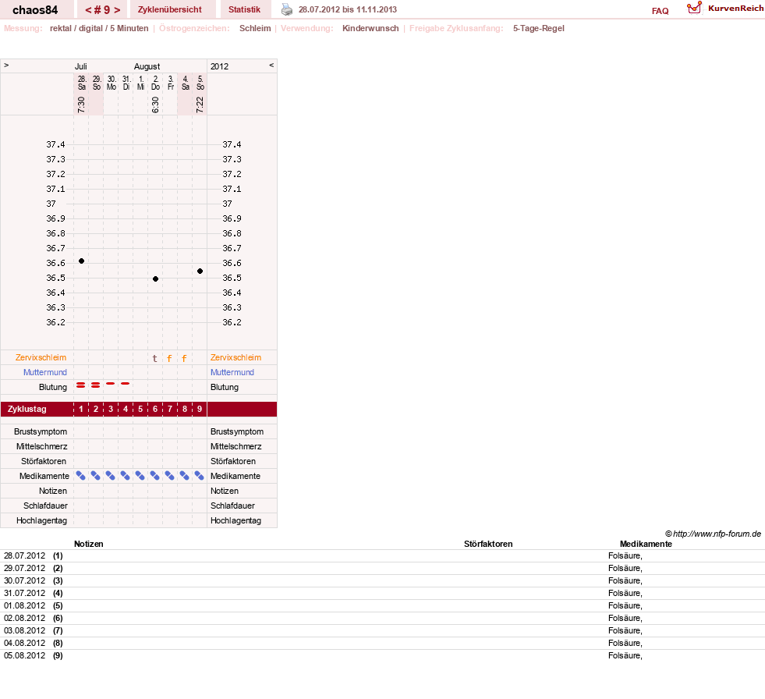Click the medication pill icon for cycle day 1
This screenshot has width=765, height=699.
pos(81,475)
